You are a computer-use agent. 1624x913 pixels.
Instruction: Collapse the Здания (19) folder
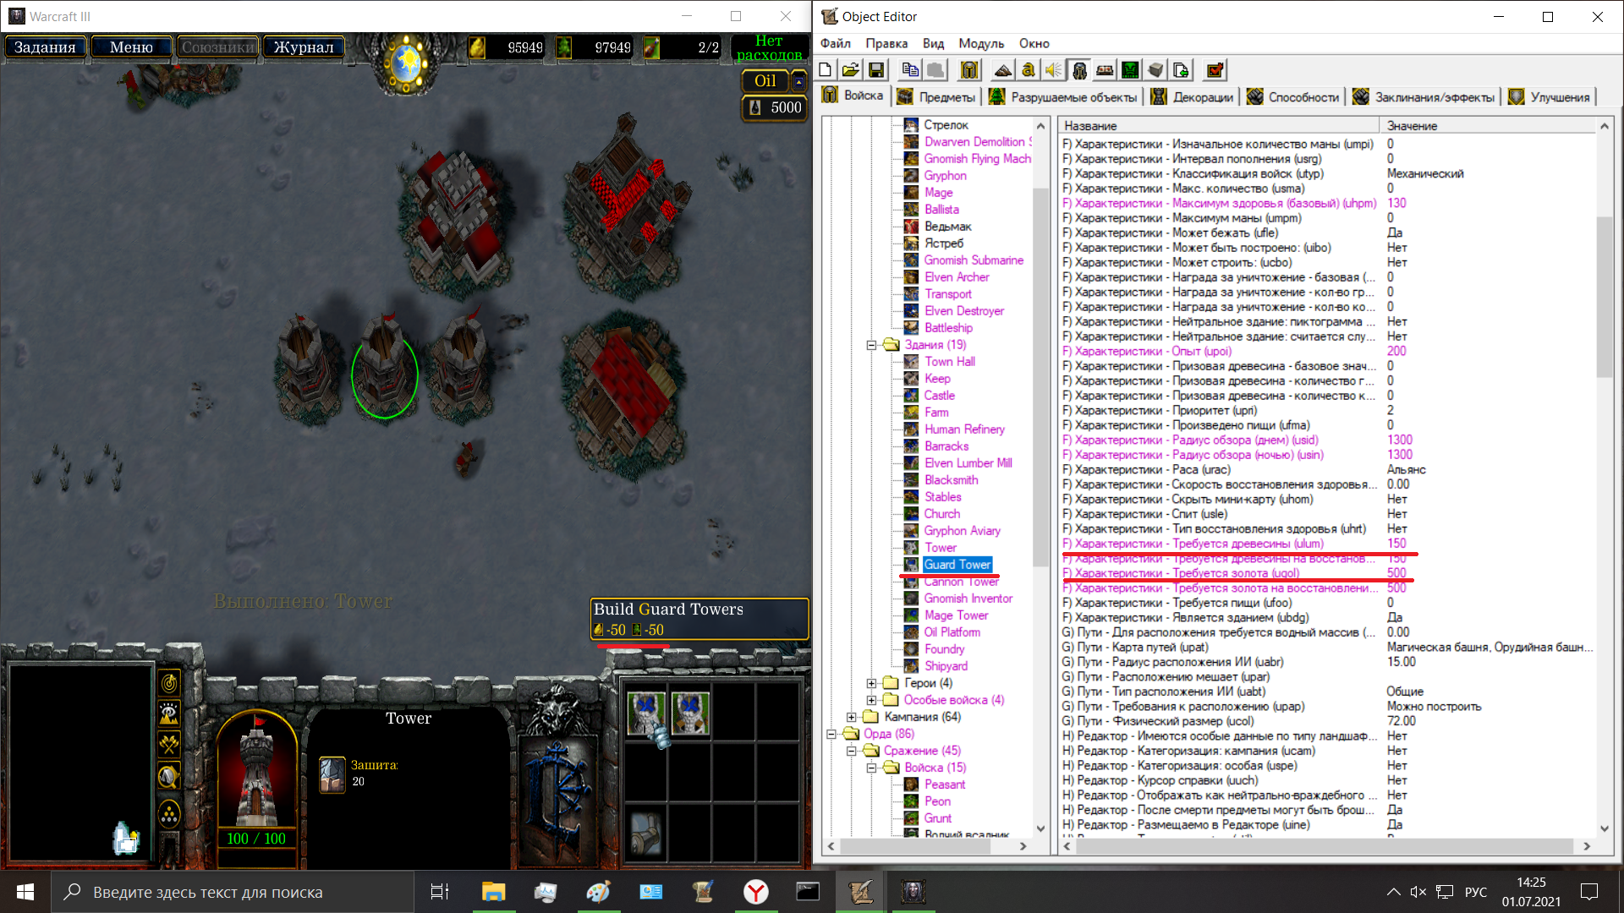pos(871,345)
